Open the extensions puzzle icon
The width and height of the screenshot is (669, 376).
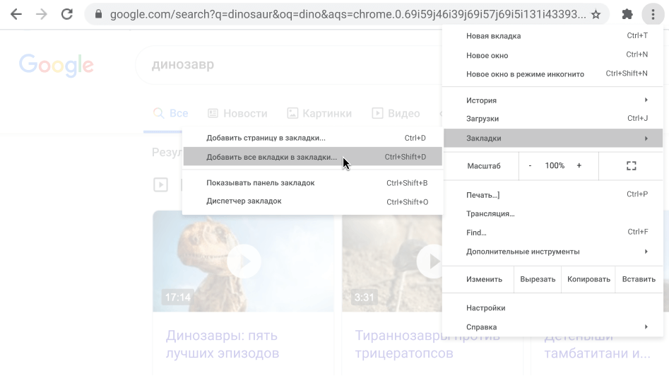point(627,14)
